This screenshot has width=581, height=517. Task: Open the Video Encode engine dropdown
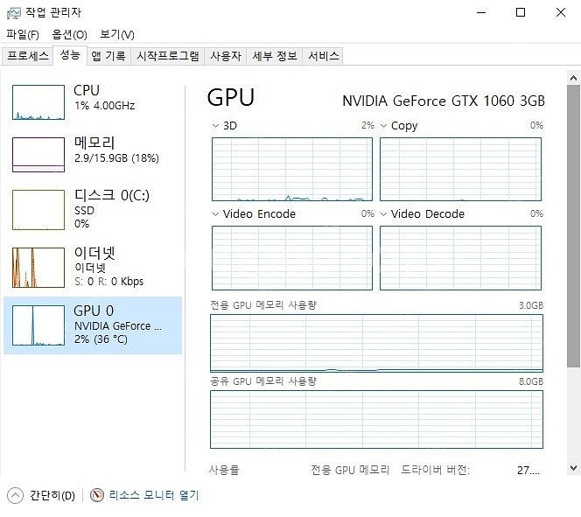[x=215, y=214]
